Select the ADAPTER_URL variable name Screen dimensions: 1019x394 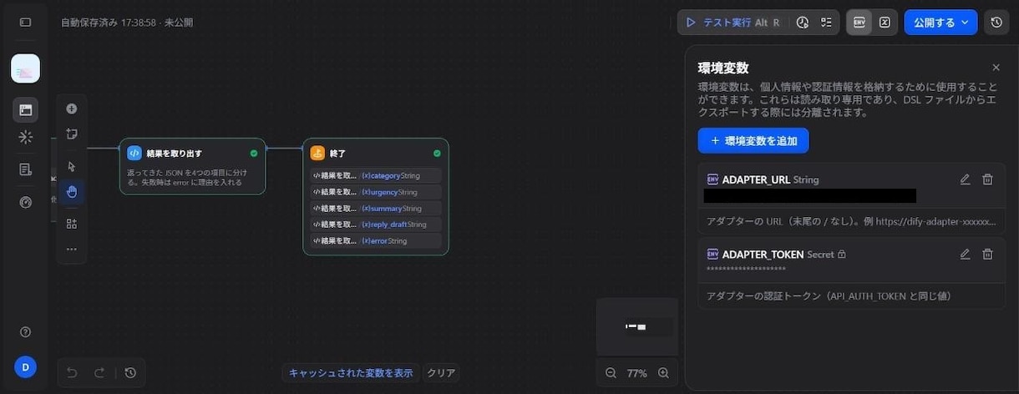click(756, 179)
